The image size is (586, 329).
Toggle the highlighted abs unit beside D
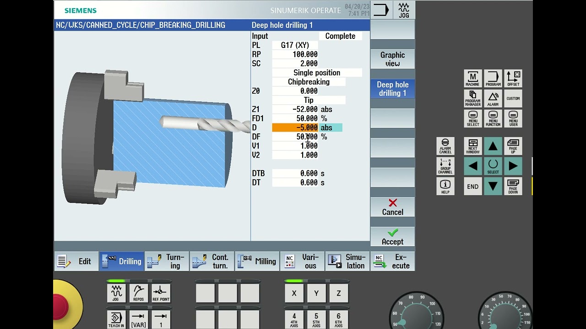(x=331, y=127)
